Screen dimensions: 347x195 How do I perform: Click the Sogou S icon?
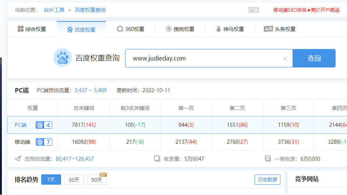(x=169, y=29)
